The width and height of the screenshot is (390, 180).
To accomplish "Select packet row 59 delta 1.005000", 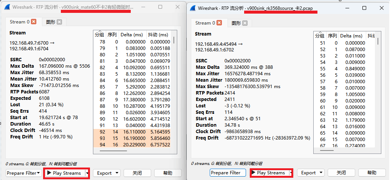I will click(345, 95).
